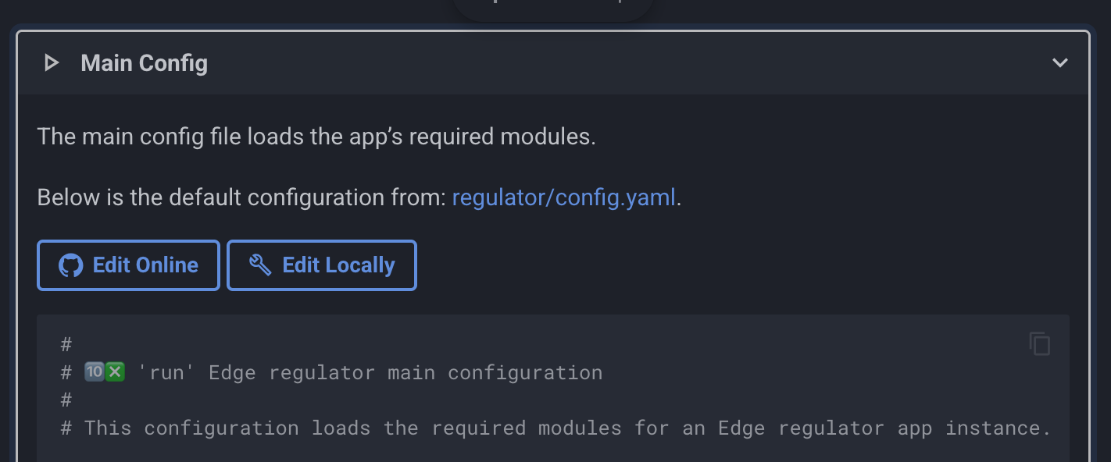This screenshot has width=1111, height=462.
Task: Click the wrench icon in Edit Locally
Action: tap(260, 265)
